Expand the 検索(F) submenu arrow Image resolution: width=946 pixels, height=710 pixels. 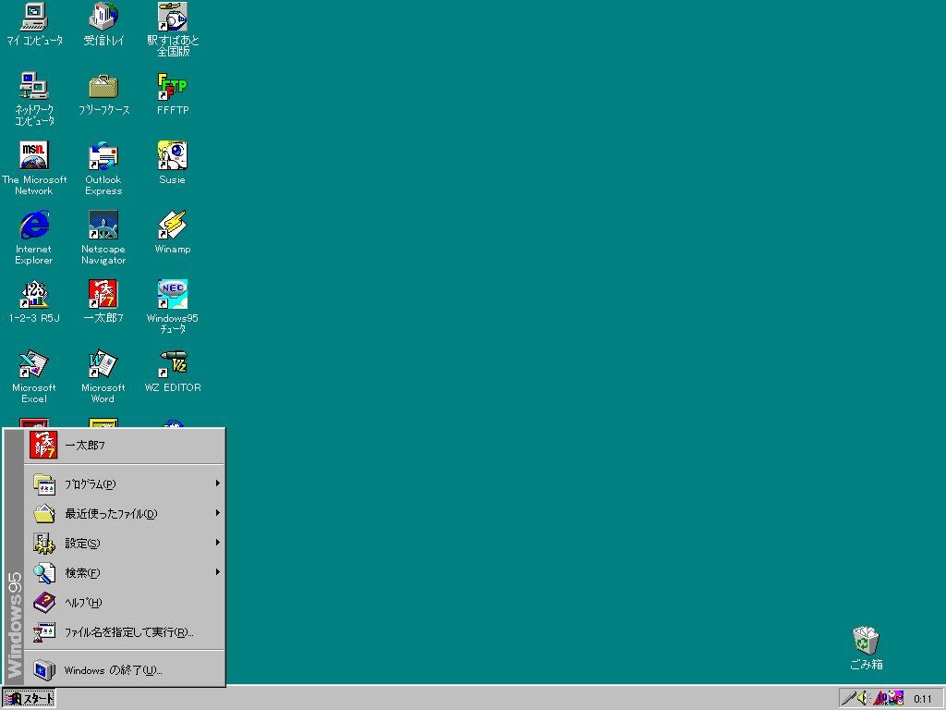click(x=217, y=572)
